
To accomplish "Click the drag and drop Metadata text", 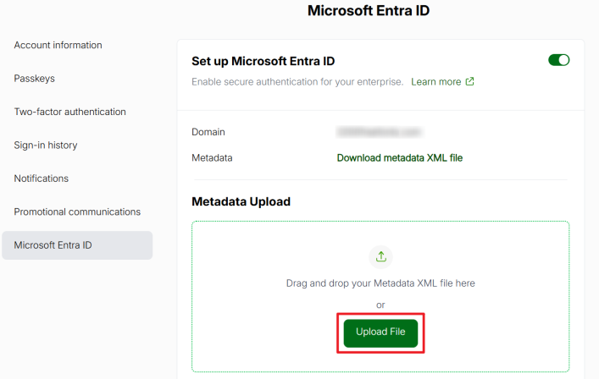I will [380, 283].
